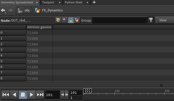Close the Textport tab
Screen dimensions: 174x101
point(60,2)
